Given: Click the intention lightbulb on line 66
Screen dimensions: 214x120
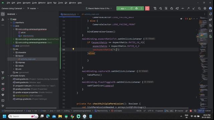Looking at the screenshot, I should [x=73, y=49].
